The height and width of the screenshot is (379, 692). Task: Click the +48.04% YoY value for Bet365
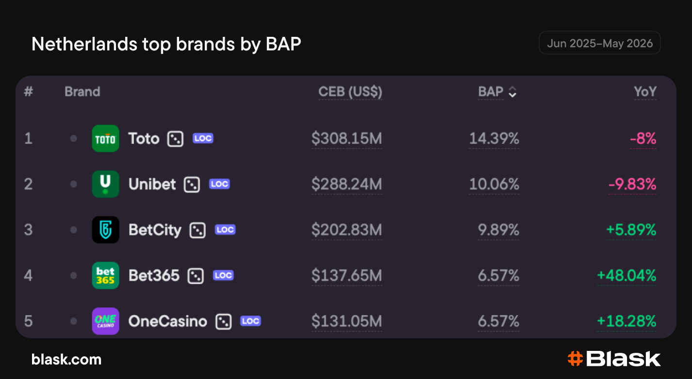click(626, 275)
